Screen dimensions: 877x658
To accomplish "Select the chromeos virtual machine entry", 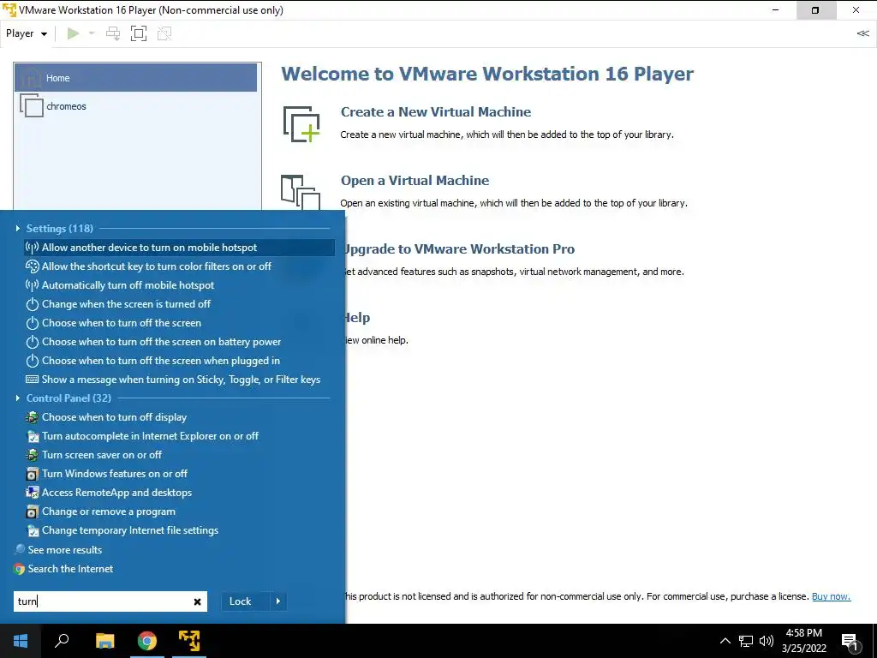I will (135, 105).
